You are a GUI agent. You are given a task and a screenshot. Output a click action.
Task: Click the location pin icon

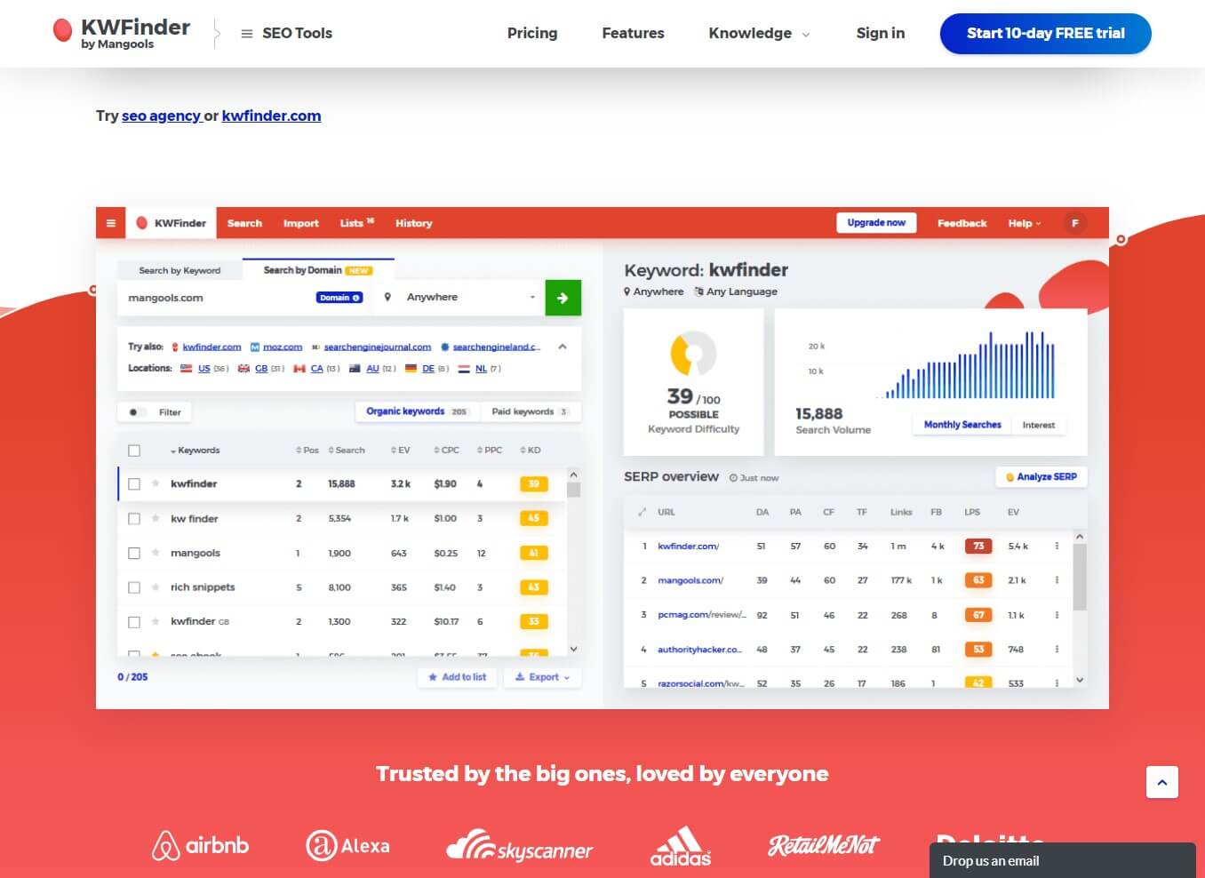coord(387,297)
